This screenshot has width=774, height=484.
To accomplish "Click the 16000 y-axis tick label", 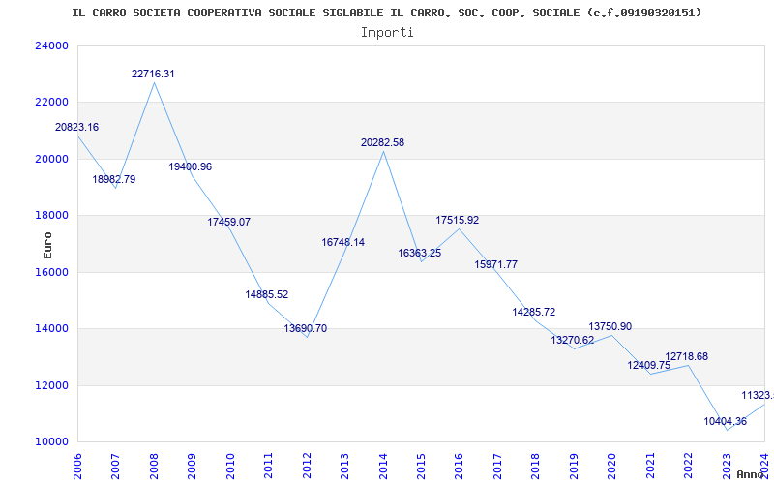I will 51,272.
